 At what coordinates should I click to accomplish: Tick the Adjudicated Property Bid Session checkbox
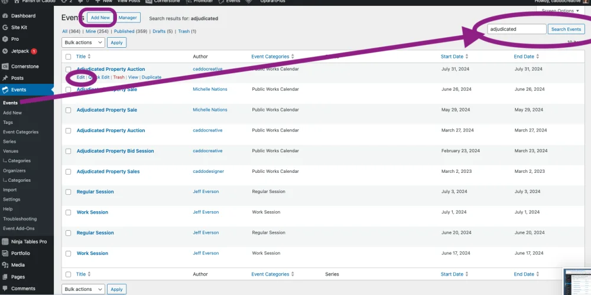pyautogui.click(x=68, y=151)
